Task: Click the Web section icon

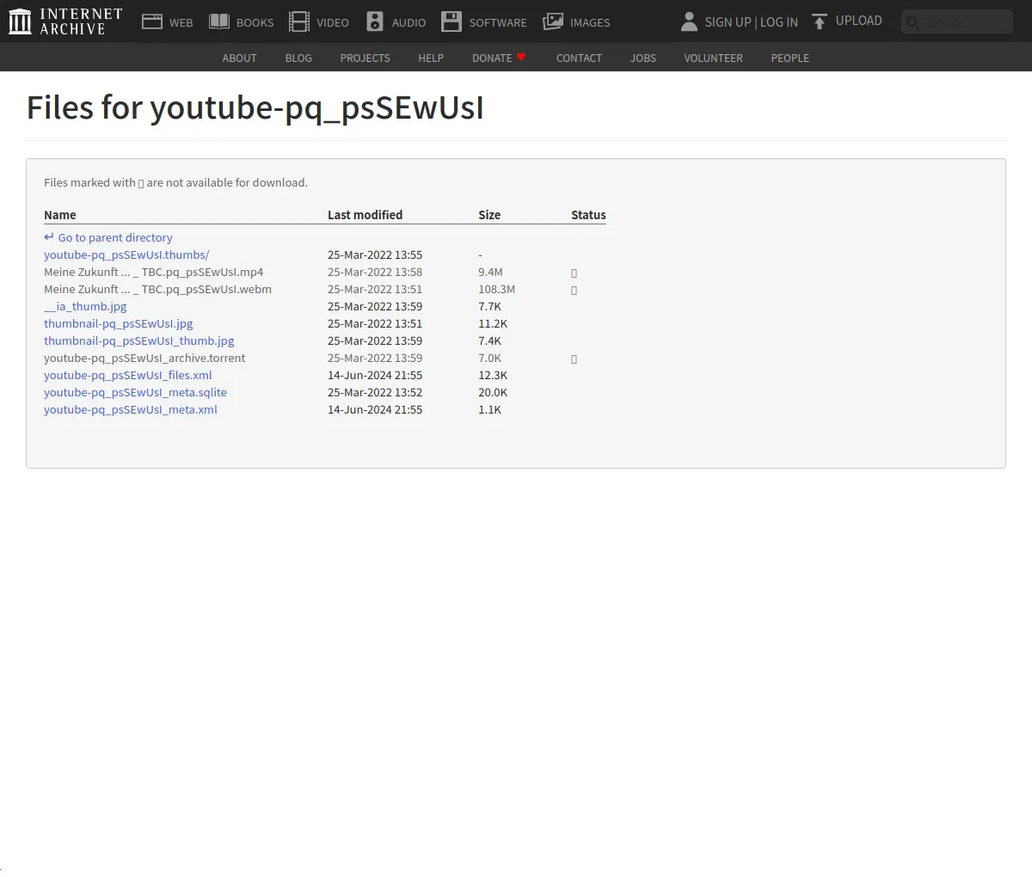Action: point(152,21)
